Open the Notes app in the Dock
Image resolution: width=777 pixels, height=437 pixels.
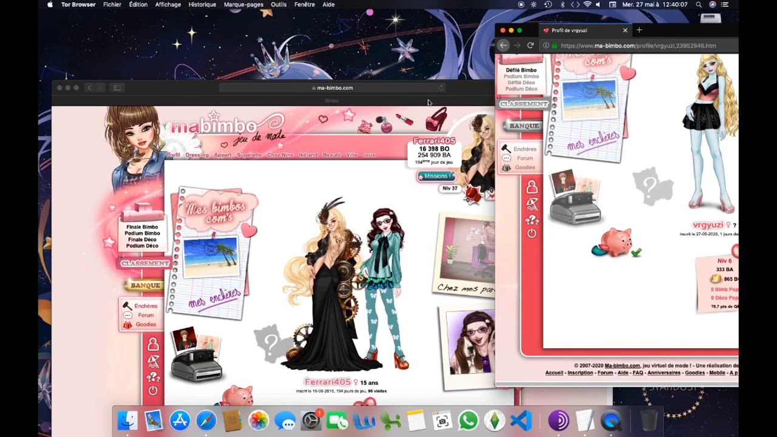[x=416, y=421]
